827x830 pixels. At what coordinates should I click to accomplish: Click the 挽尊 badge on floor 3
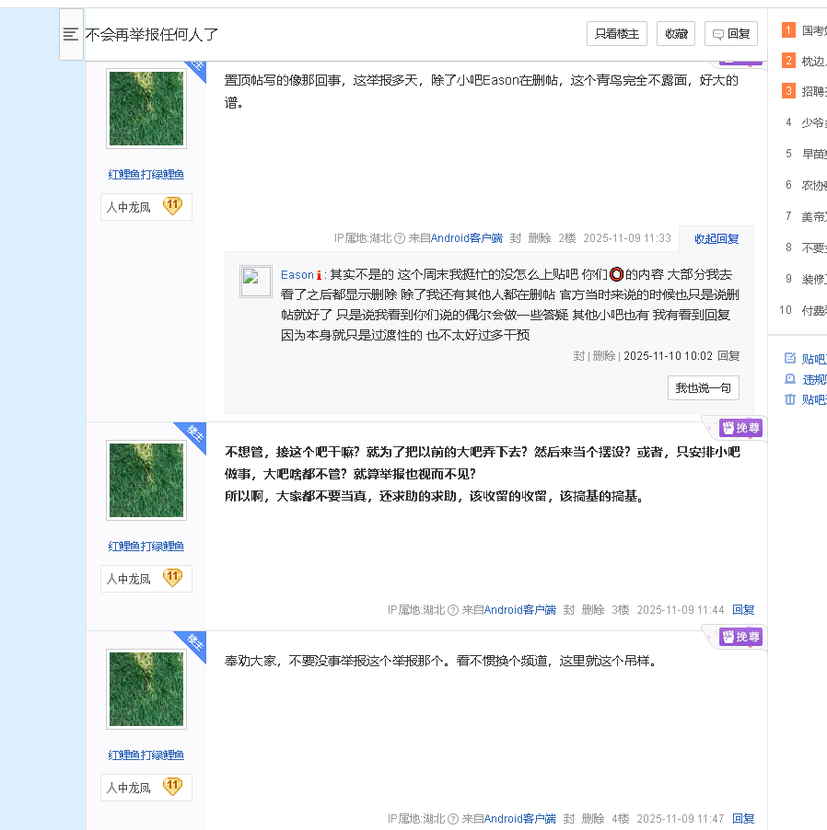click(741, 428)
